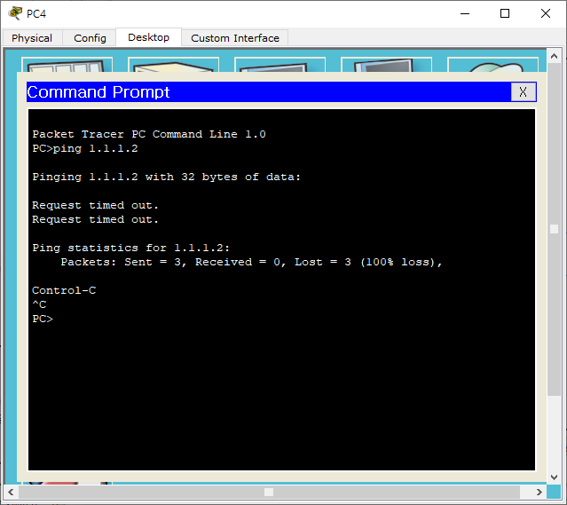This screenshot has width=567, height=505.
Task: Click the horizontal scrollbar thumb
Action: 269,492
